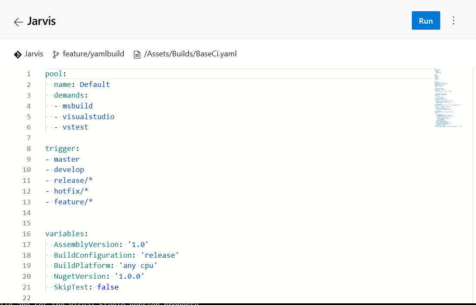Image resolution: width=476 pixels, height=305 pixels.
Task: Click the file icon beside BaseCi.yaml path
Action: pos(137,54)
